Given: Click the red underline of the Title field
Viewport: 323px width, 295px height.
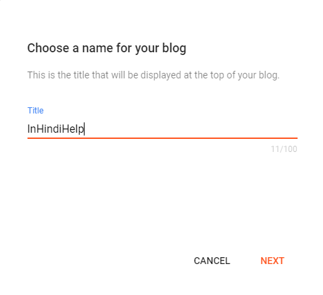Looking at the screenshot, I should click(162, 138).
